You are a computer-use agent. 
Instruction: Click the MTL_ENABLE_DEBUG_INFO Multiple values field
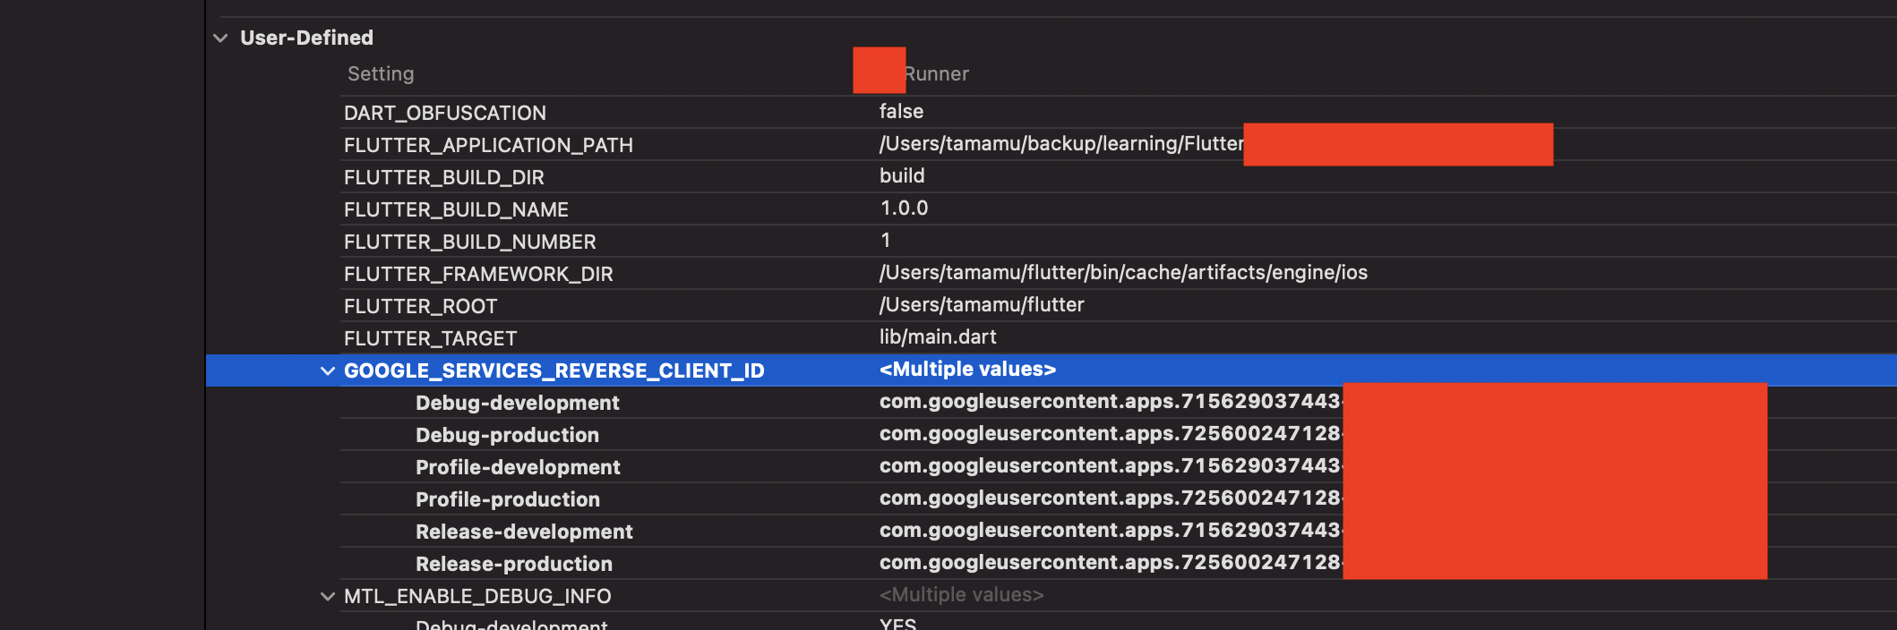[x=961, y=595]
